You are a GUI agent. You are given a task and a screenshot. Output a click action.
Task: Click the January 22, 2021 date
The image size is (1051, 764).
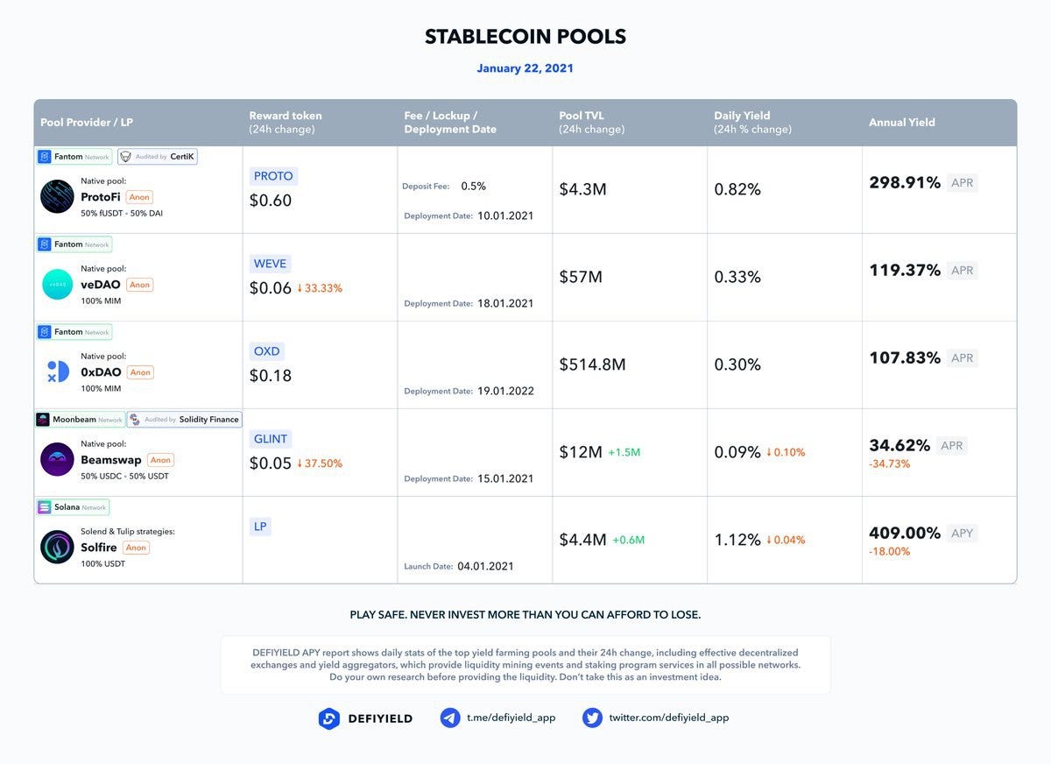pos(525,68)
